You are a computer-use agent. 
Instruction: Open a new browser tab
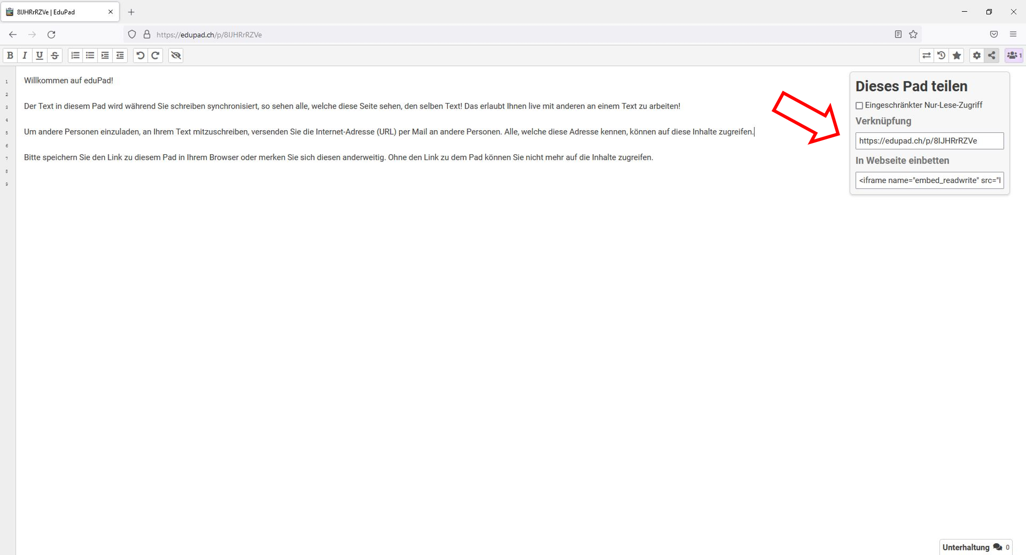pyautogui.click(x=131, y=12)
